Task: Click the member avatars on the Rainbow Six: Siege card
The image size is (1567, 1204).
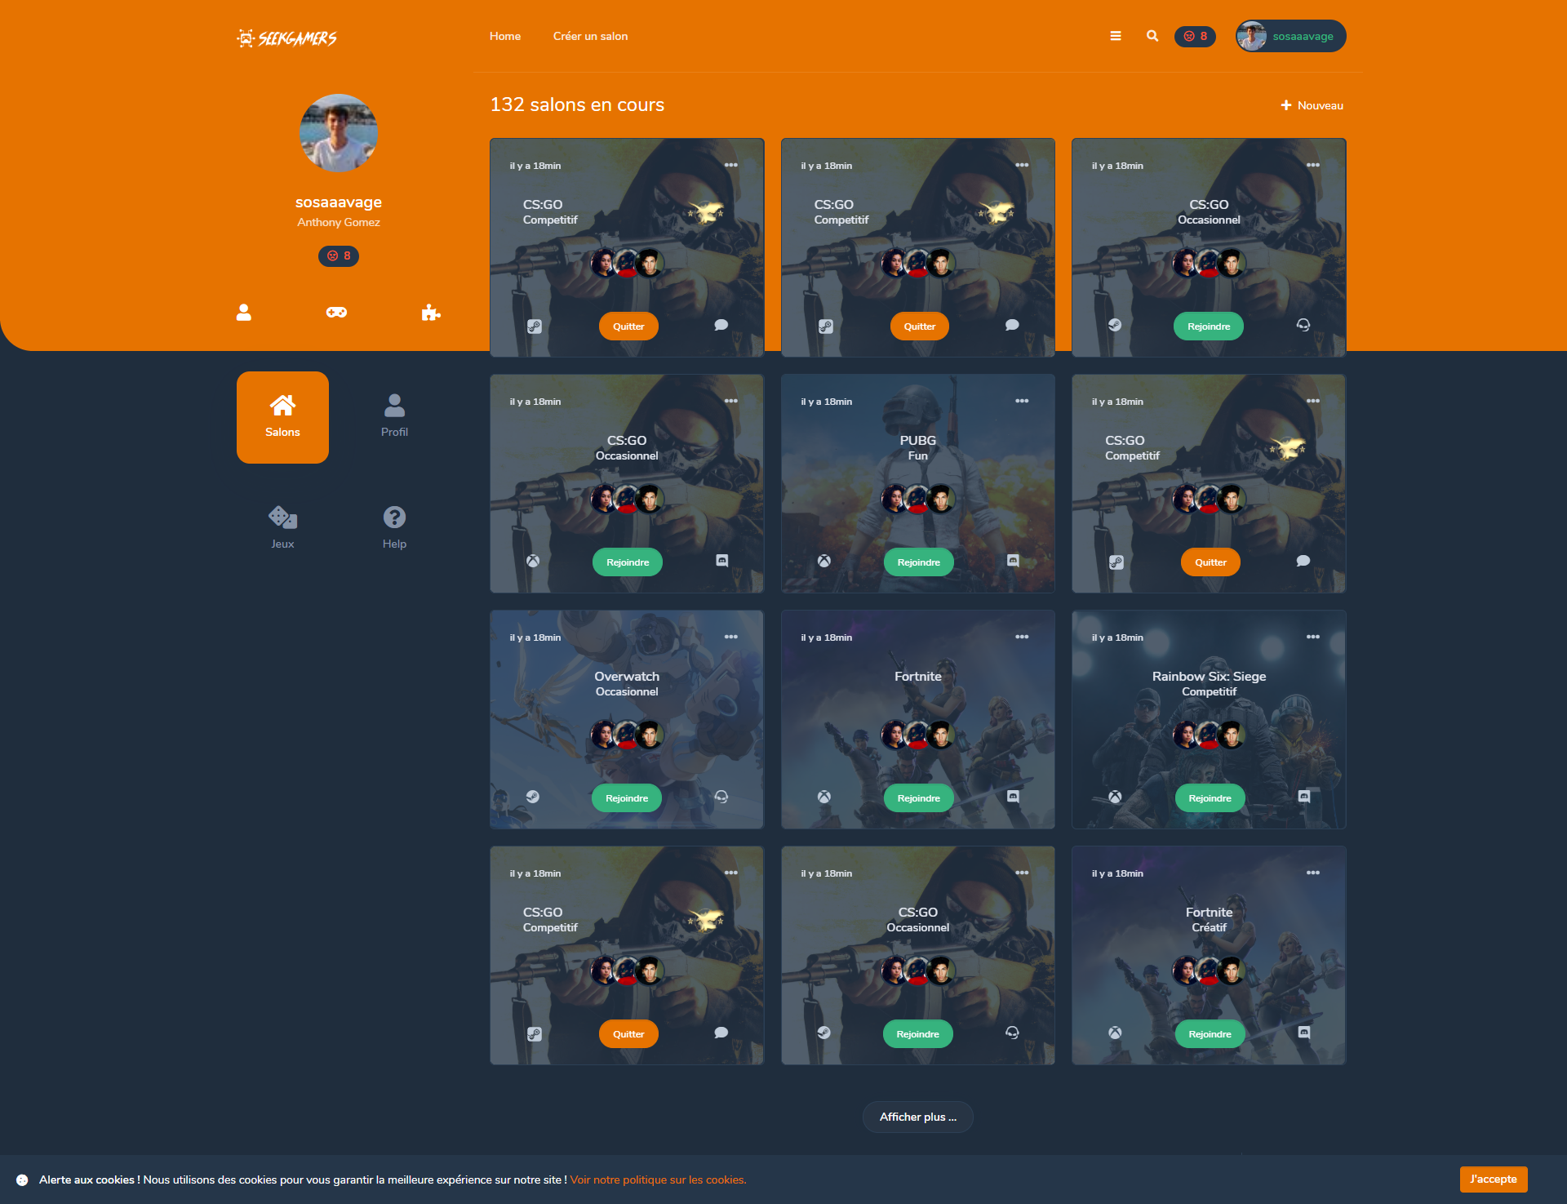Action: 1209,735
